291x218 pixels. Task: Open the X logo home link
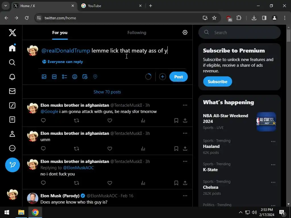point(13,33)
